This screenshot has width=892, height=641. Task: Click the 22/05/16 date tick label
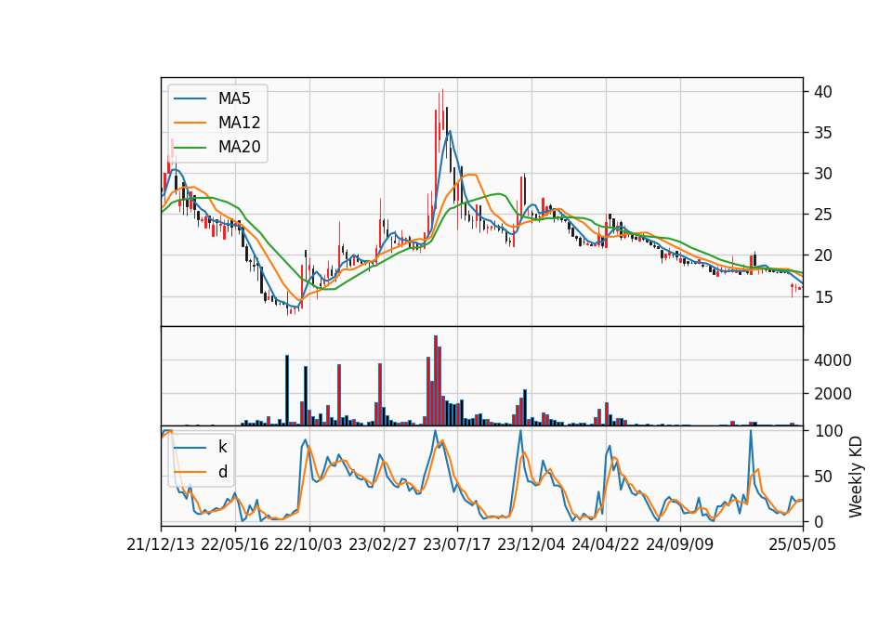pos(235,544)
